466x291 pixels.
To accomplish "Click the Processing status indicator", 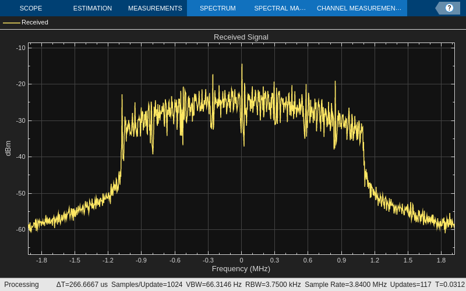I will point(22,285).
